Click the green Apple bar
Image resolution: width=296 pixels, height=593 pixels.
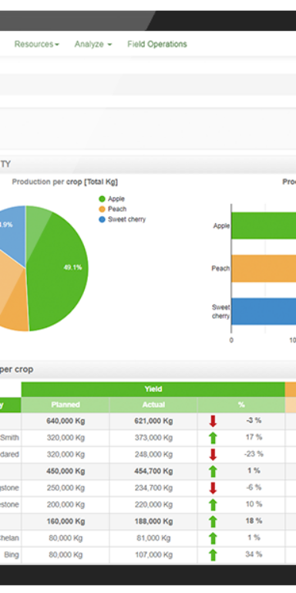point(264,225)
